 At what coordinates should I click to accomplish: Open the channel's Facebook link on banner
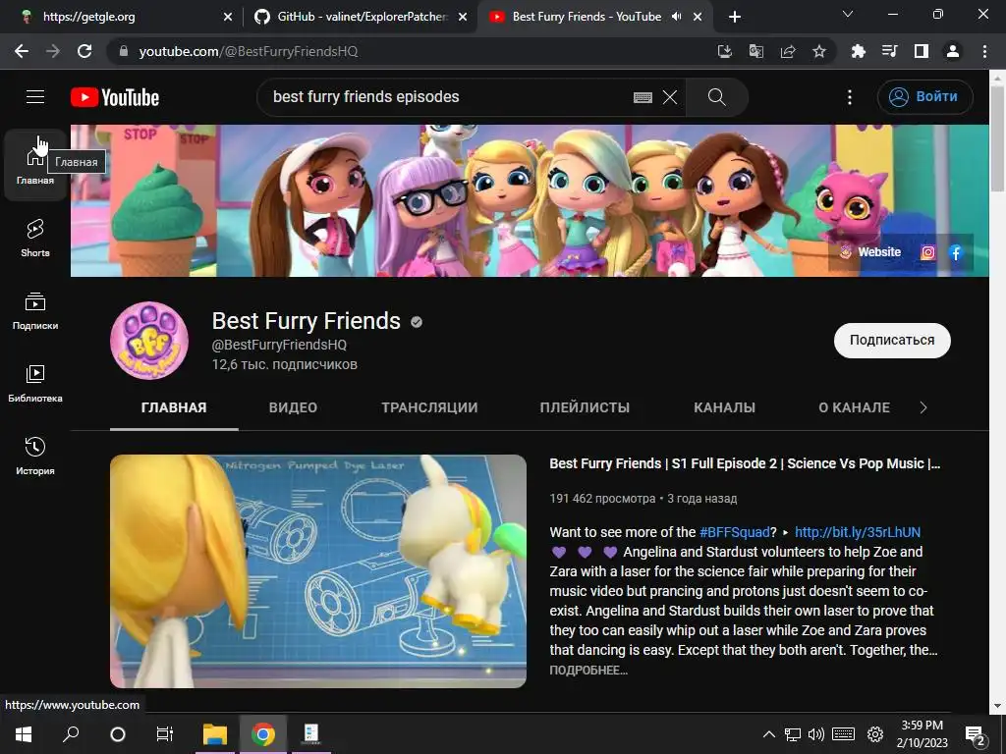(956, 252)
